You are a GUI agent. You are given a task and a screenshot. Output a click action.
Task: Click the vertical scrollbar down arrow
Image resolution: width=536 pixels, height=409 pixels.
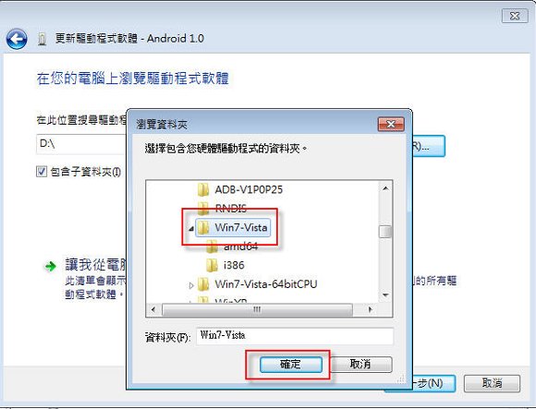[x=385, y=295]
